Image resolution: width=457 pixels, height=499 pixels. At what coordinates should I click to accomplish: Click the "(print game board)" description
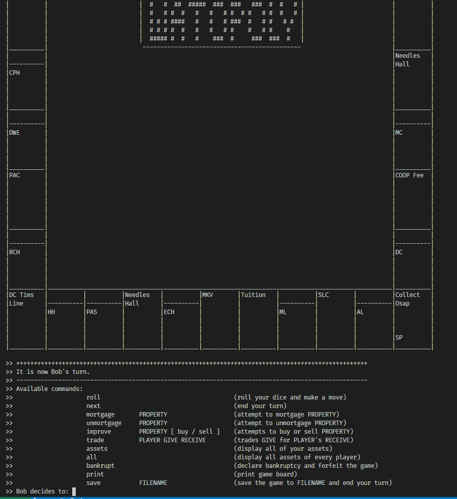pos(265,474)
